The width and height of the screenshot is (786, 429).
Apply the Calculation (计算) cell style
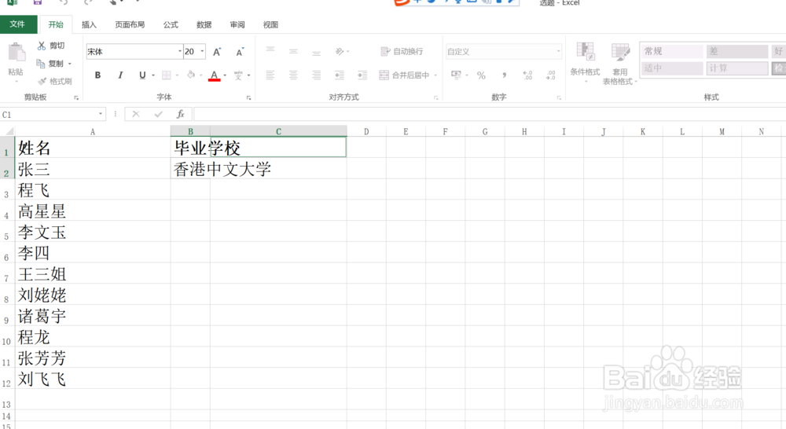[x=737, y=68]
